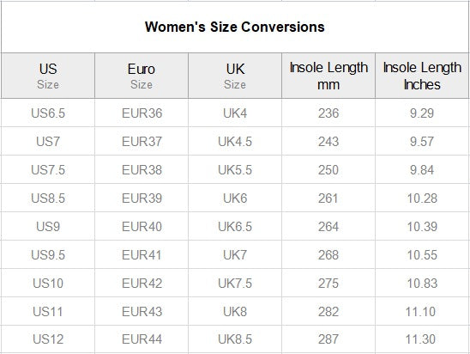
Task: Select the US6.5 cell
Action: [48, 113]
